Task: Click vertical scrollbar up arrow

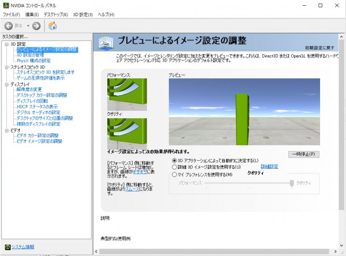Action: point(341,37)
